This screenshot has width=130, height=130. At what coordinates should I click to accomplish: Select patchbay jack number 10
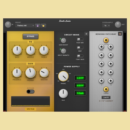110,81
